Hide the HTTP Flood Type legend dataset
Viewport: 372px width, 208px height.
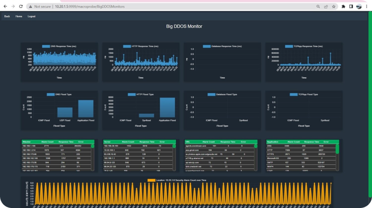[132, 94]
